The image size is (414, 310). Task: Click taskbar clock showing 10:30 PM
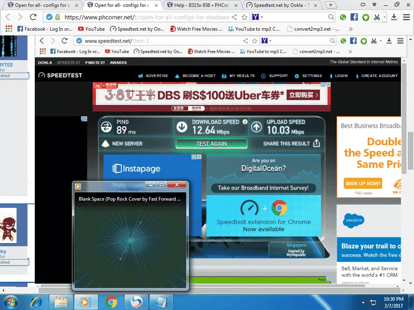393,302
